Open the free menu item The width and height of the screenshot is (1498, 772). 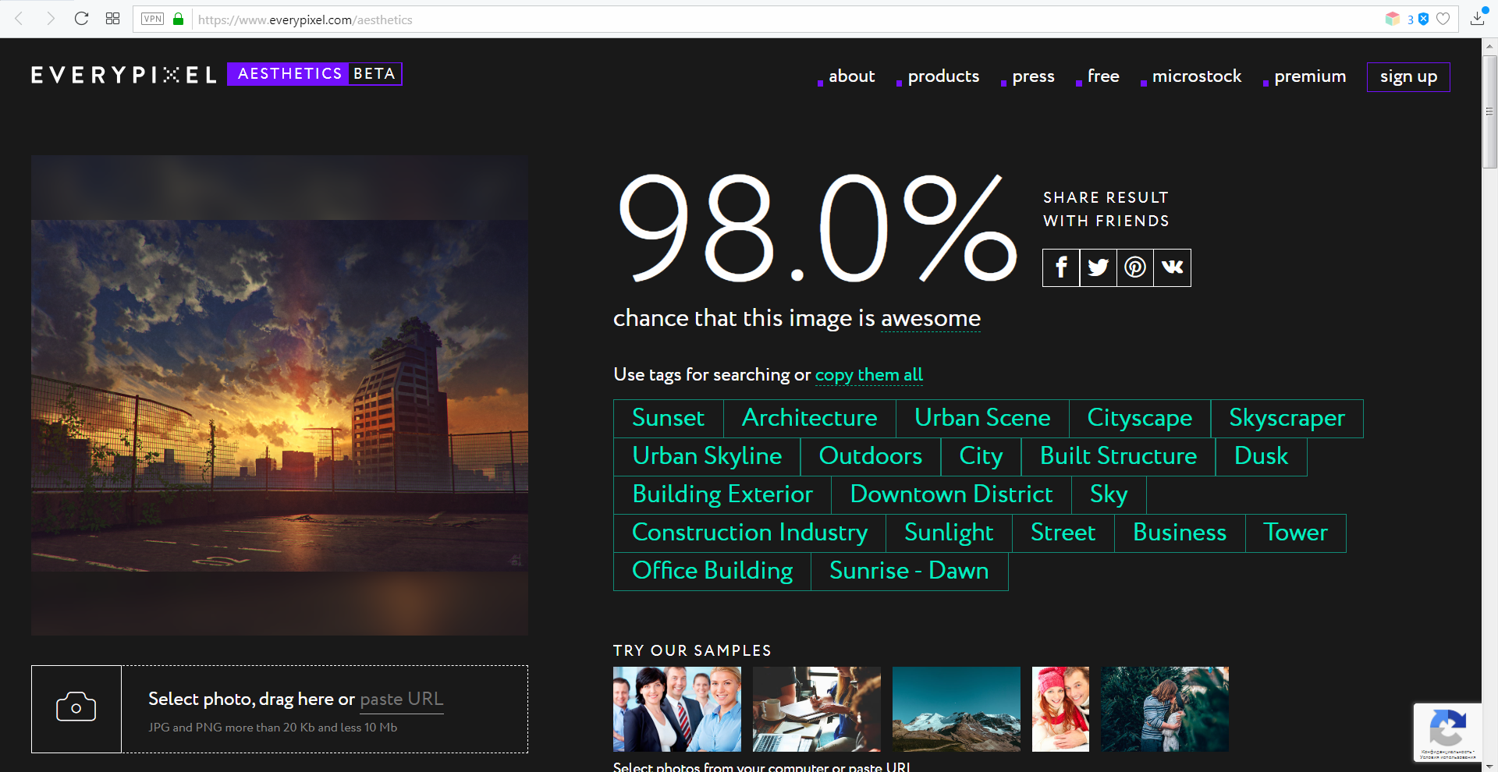pyautogui.click(x=1103, y=76)
